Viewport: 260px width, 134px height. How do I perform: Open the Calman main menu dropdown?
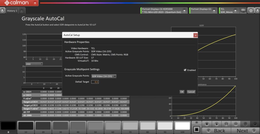[35, 3]
